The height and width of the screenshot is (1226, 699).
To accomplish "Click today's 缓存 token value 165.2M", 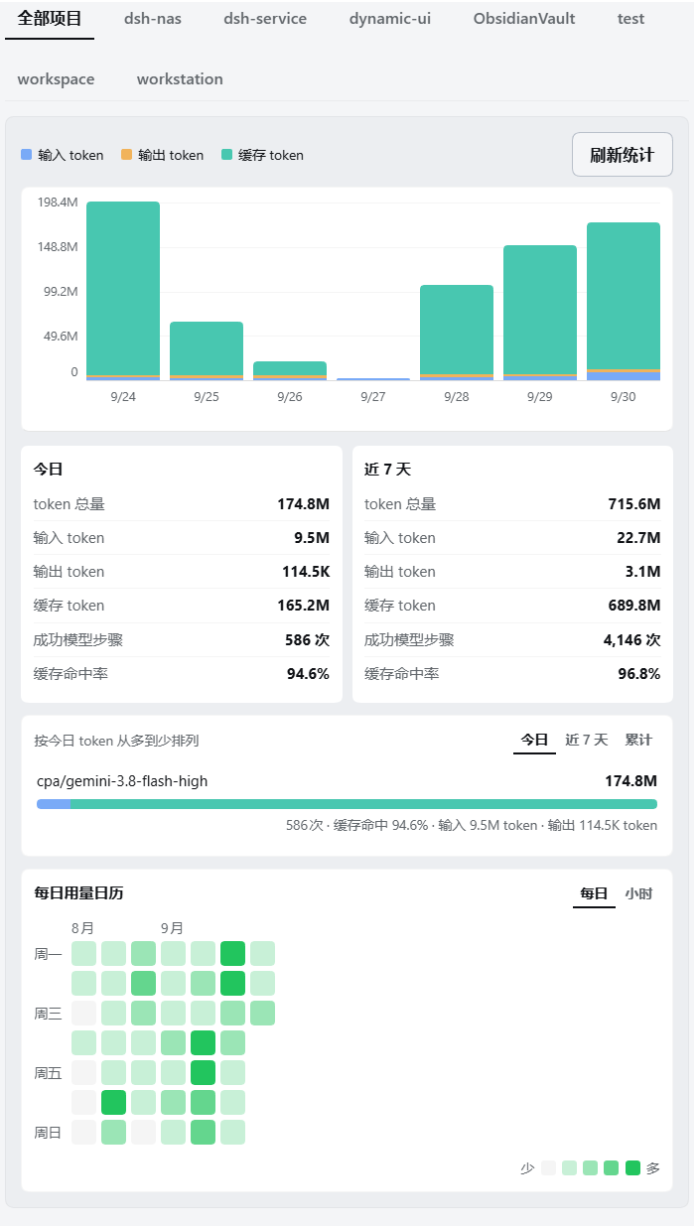I will pos(303,606).
